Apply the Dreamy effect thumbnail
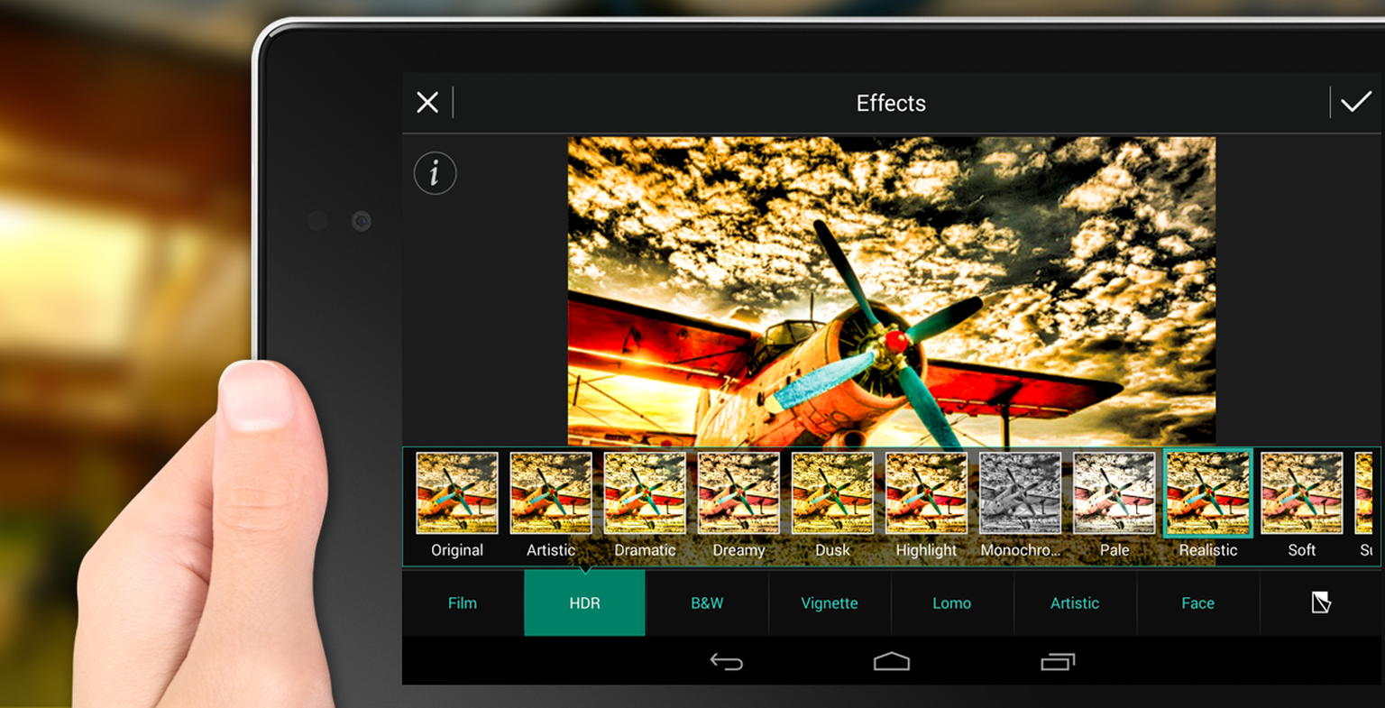 (x=738, y=493)
